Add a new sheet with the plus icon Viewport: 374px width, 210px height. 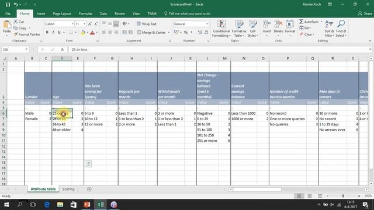(89, 189)
